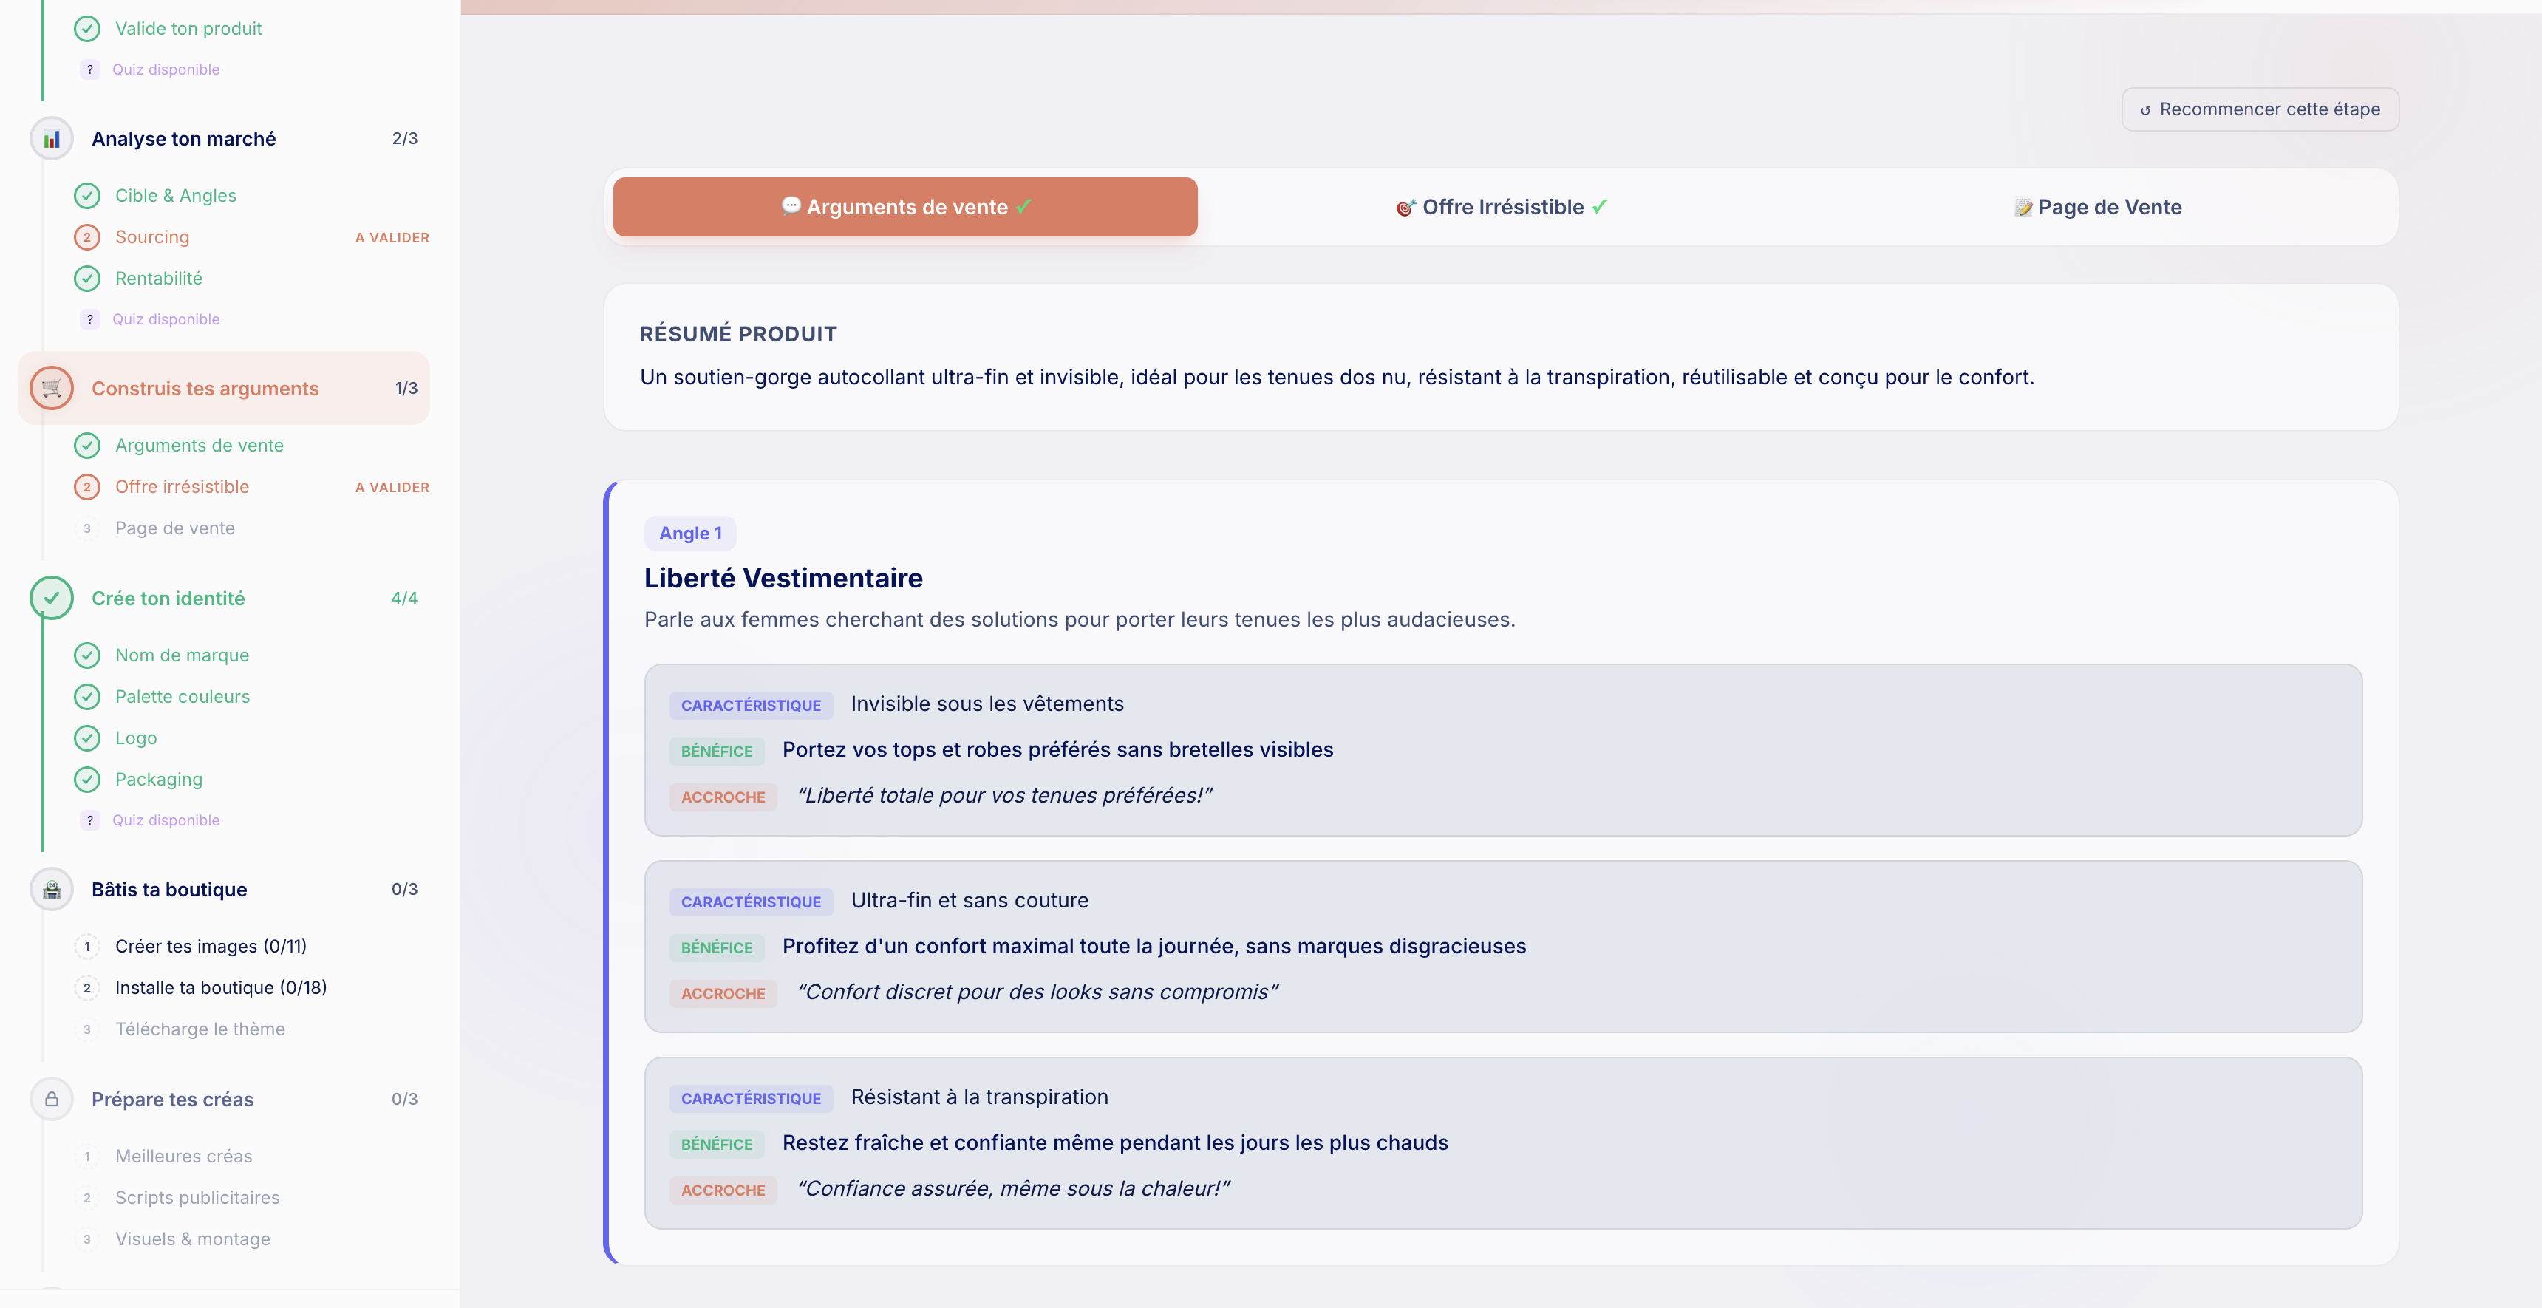Click the speech bubble icon on Arguments de vente
Image resolution: width=2542 pixels, height=1308 pixels.
791,206
